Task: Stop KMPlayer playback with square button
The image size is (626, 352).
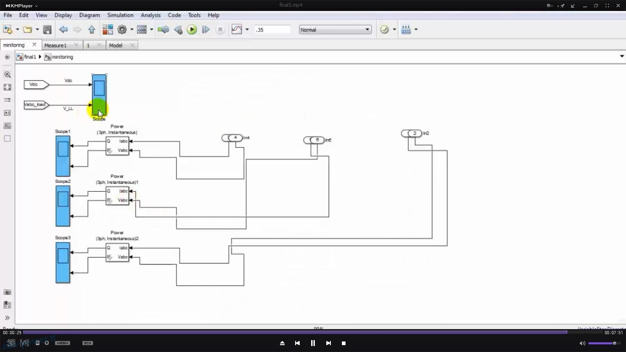Action: pyautogui.click(x=344, y=343)
